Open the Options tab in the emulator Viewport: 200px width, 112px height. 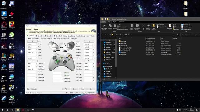tap(65, 36)
